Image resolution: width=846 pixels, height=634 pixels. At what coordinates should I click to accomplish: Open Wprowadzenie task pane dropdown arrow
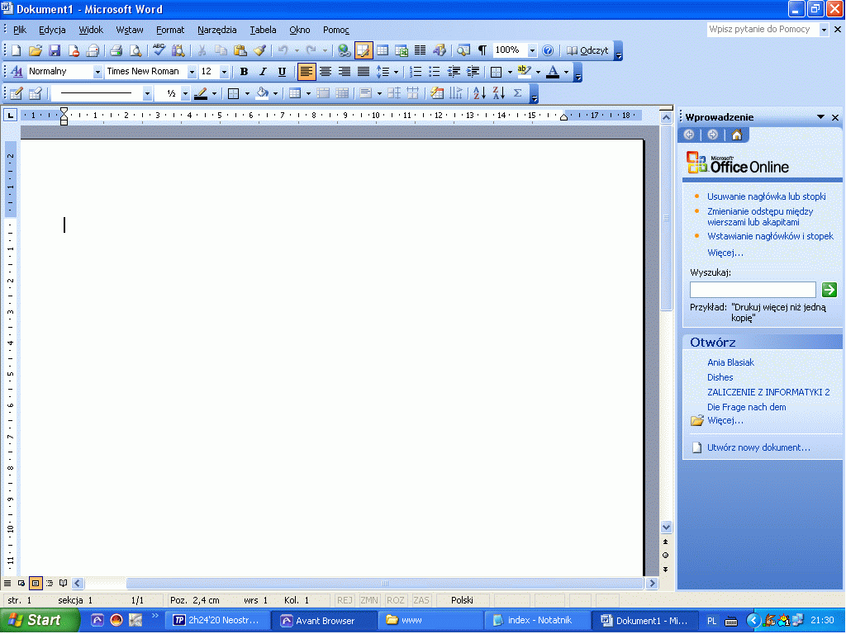[820, 117]
